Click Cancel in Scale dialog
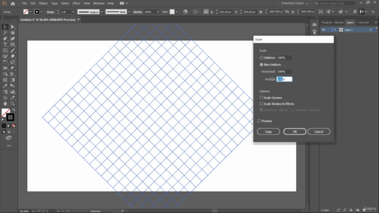 [x=319, y=131]
